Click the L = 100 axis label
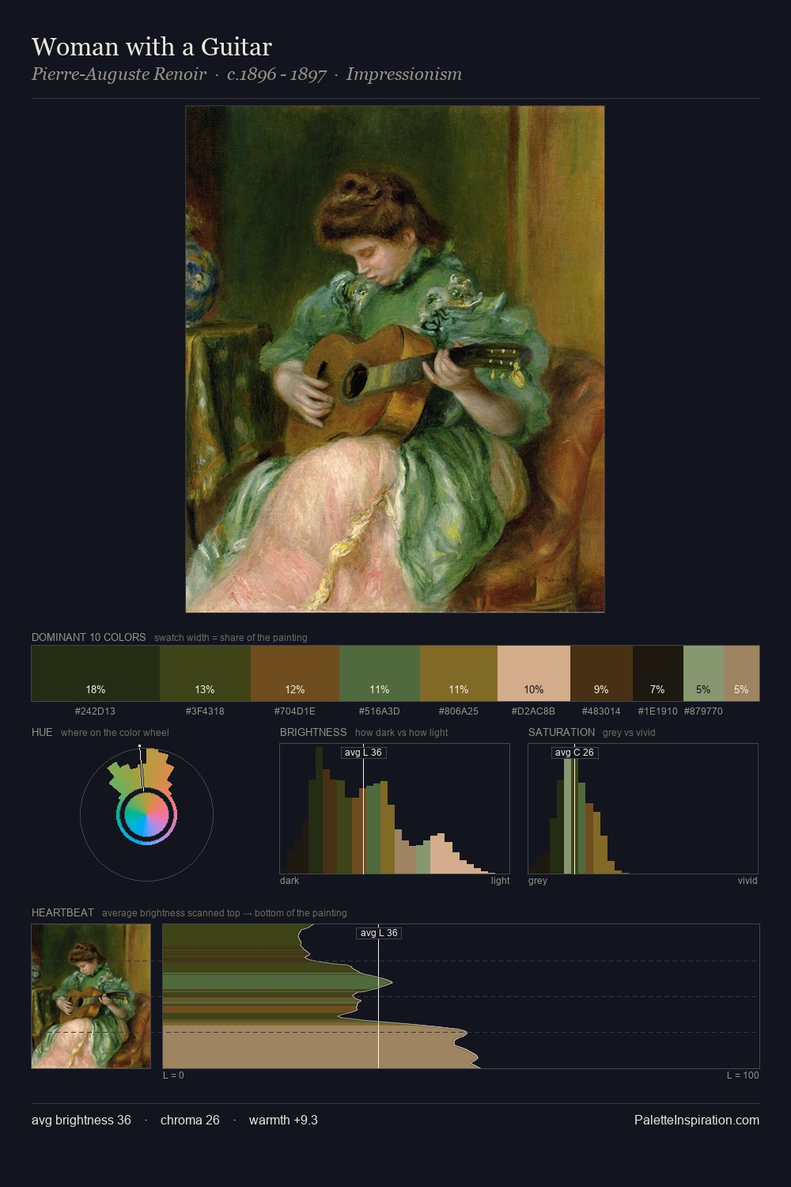The height and width of the screenshot is (1187, 791). tap(743, 1075)
